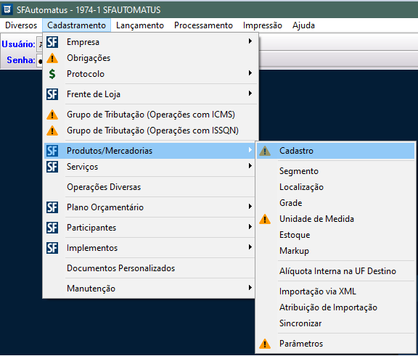Click the SF icon beside Empresa
Image resolution: width=418 pixels, height=356 pixels.
(52, 42)
